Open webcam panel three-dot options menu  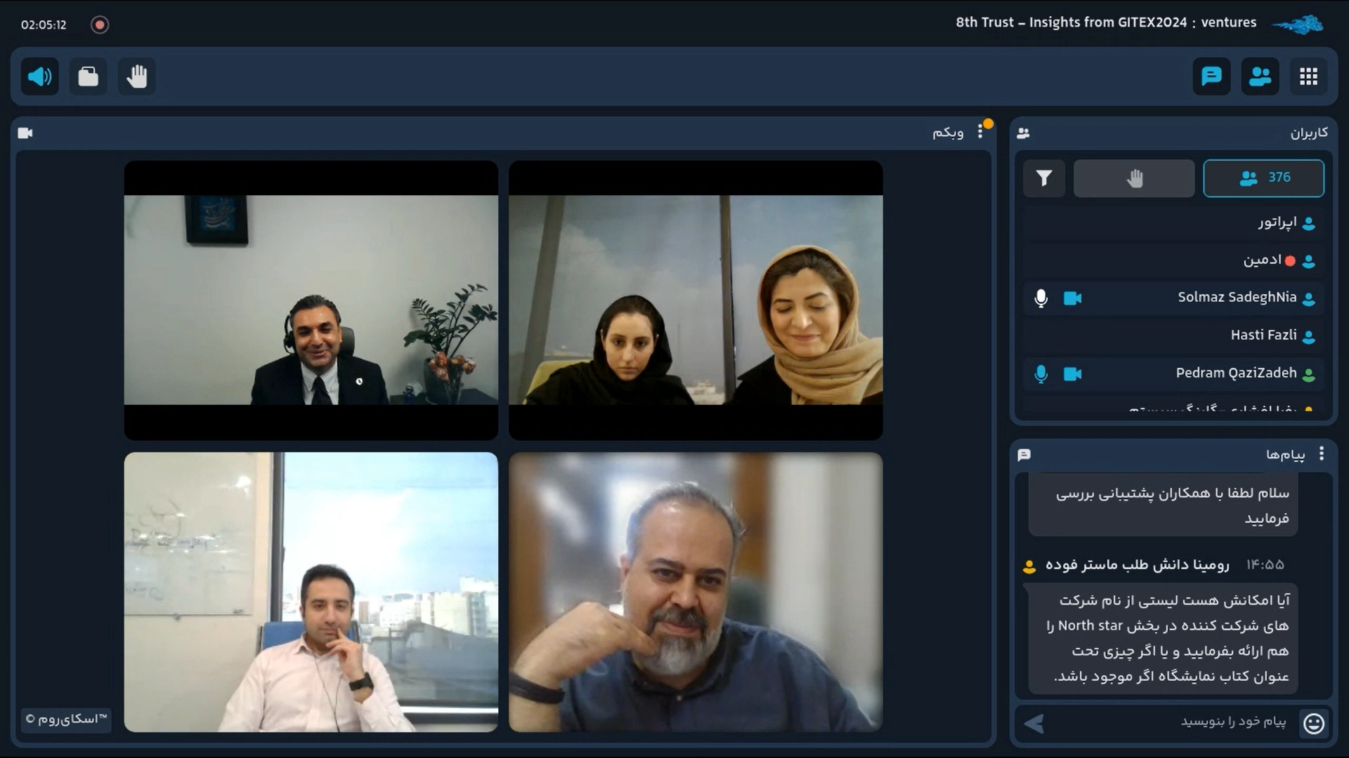[980, 132]
